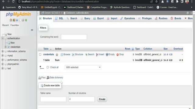Click Server: 127.0.0.1 breadcrumb
This screenshot has width=195, height=109.
(52, 13)
